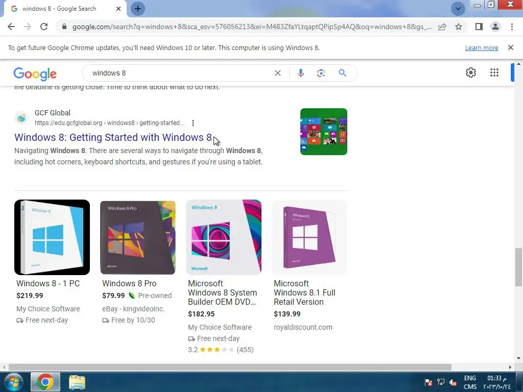Click eBay - kingvideoinc. seller text

133,309
